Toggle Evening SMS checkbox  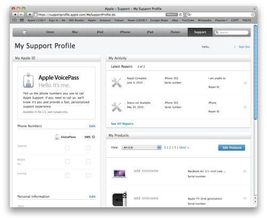point(88,175)
